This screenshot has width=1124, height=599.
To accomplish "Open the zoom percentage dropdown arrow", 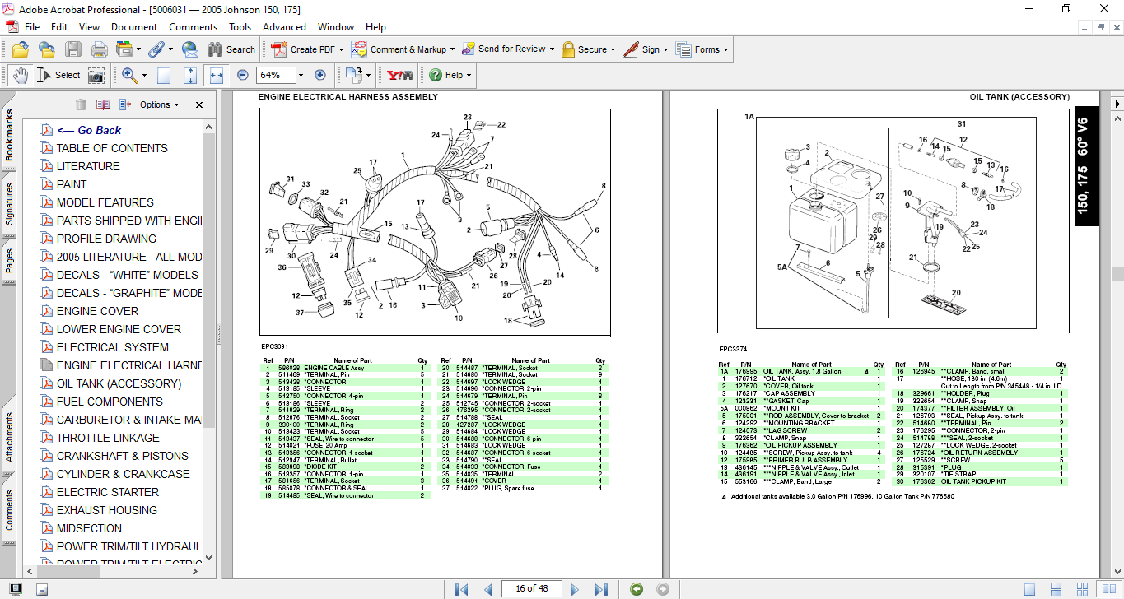I will pos(300,75).
